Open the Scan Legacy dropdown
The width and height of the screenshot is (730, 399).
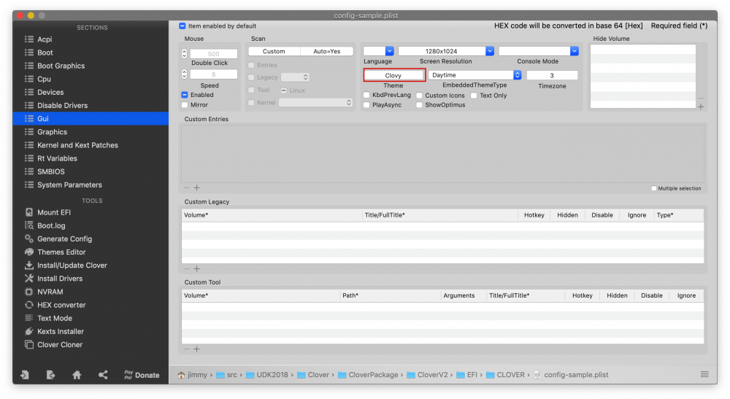[x=295, y=77]
